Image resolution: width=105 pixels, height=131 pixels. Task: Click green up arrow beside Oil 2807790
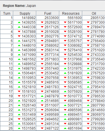tap(88, 105)
